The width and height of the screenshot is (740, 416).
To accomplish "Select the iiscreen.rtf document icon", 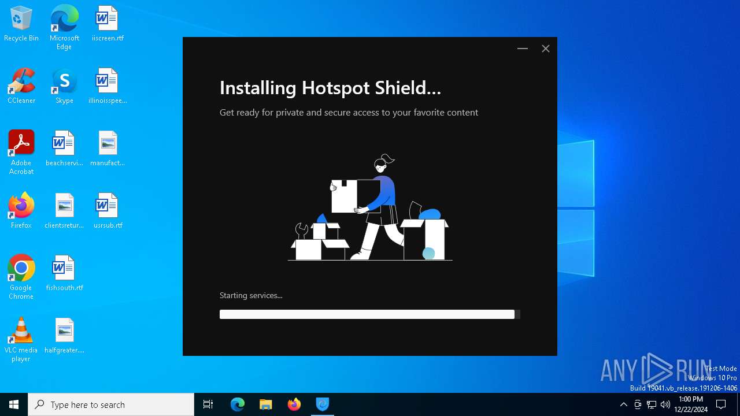I will (x=108, y=24).
